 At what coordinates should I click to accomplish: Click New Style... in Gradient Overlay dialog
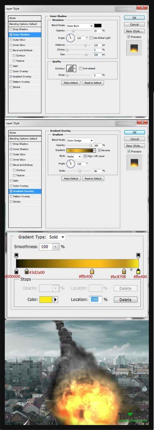134,146
